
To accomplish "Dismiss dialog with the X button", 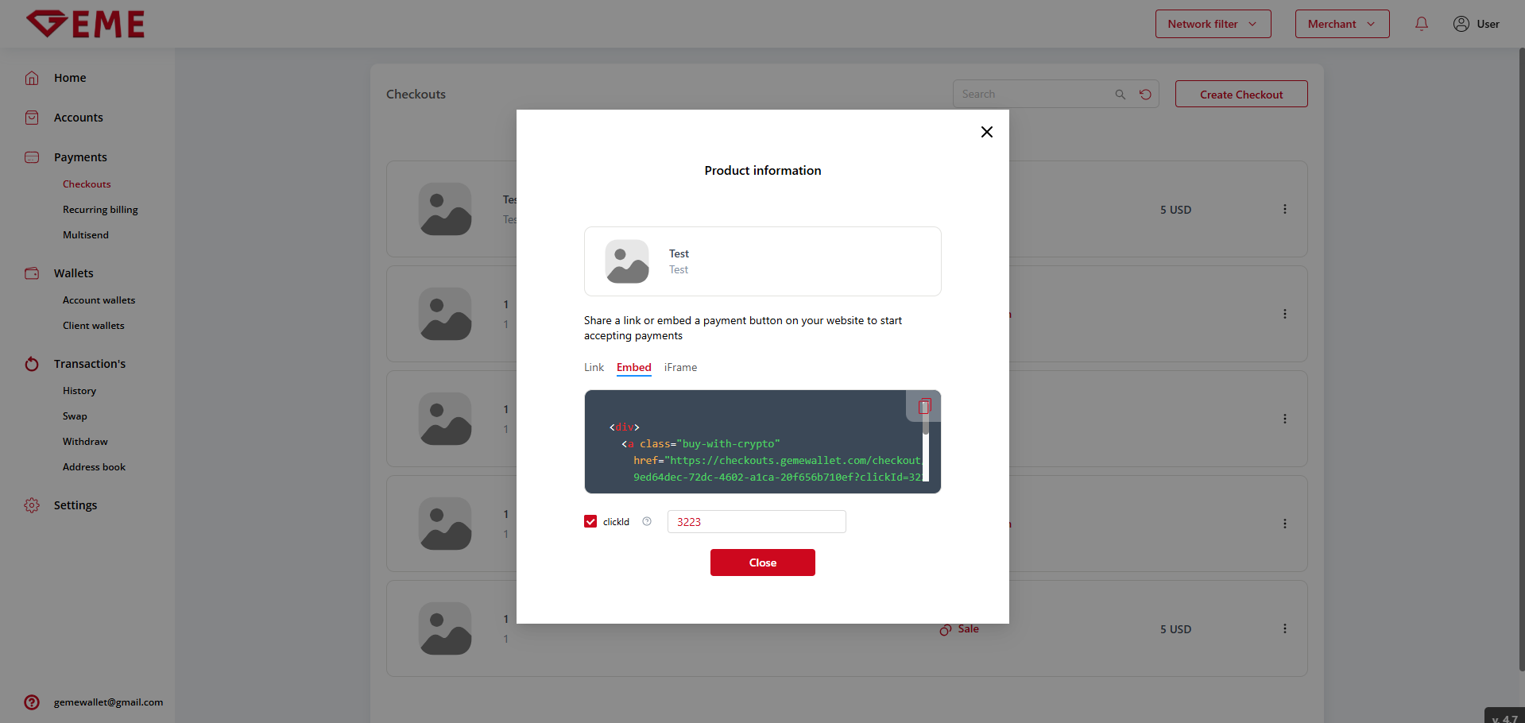I will (x=986, y=132).
